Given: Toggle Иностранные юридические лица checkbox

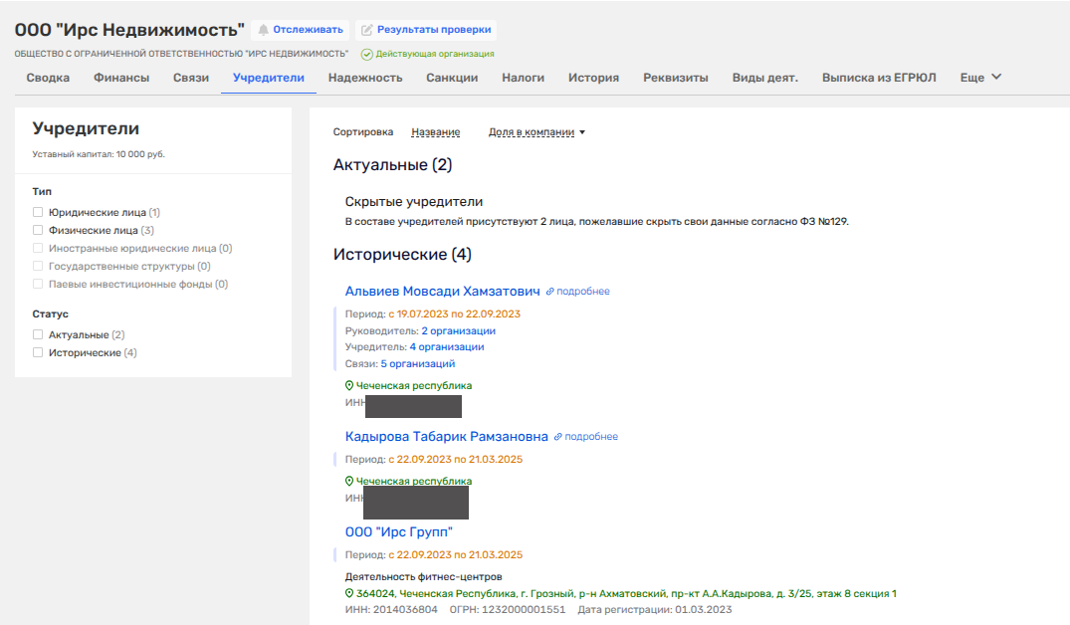Looking at the screenshot, I should 38,249.
